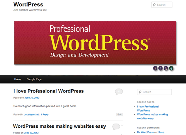Click the sidebar search magnifier icon
This screenshot has width=186, height=135.
tap(140, 92)
